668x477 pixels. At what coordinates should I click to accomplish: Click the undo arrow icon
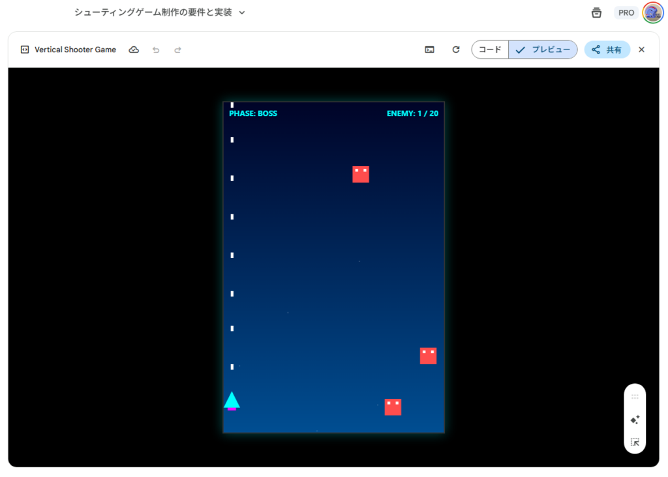pyautogui.click(x=156, y=50)
